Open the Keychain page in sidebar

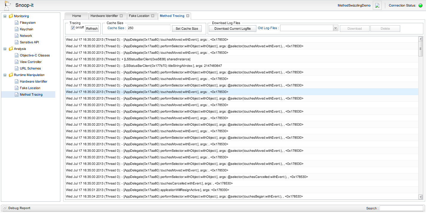[26, 29]
